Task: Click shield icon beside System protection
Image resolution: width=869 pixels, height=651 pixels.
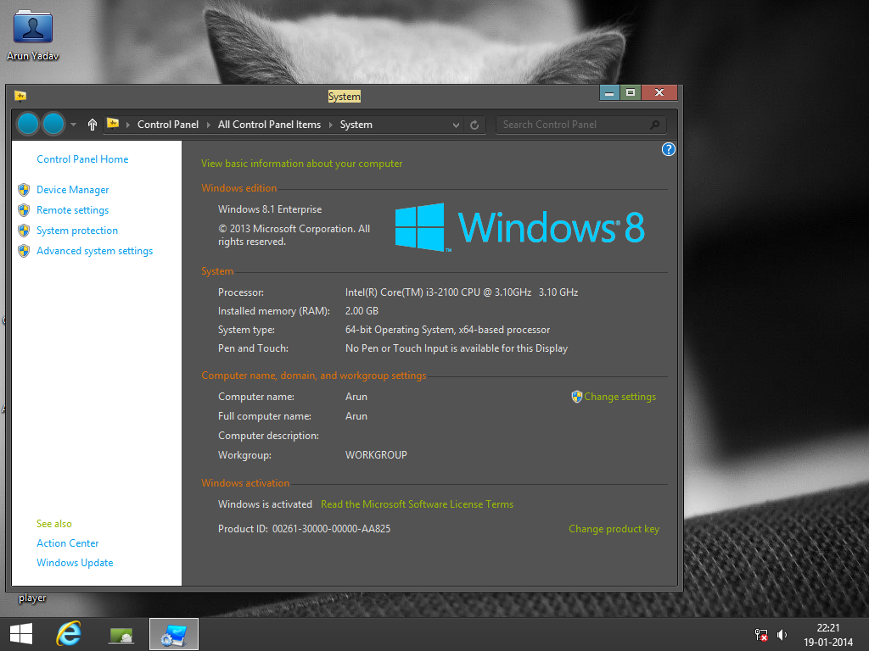Action: coord(24,231)
